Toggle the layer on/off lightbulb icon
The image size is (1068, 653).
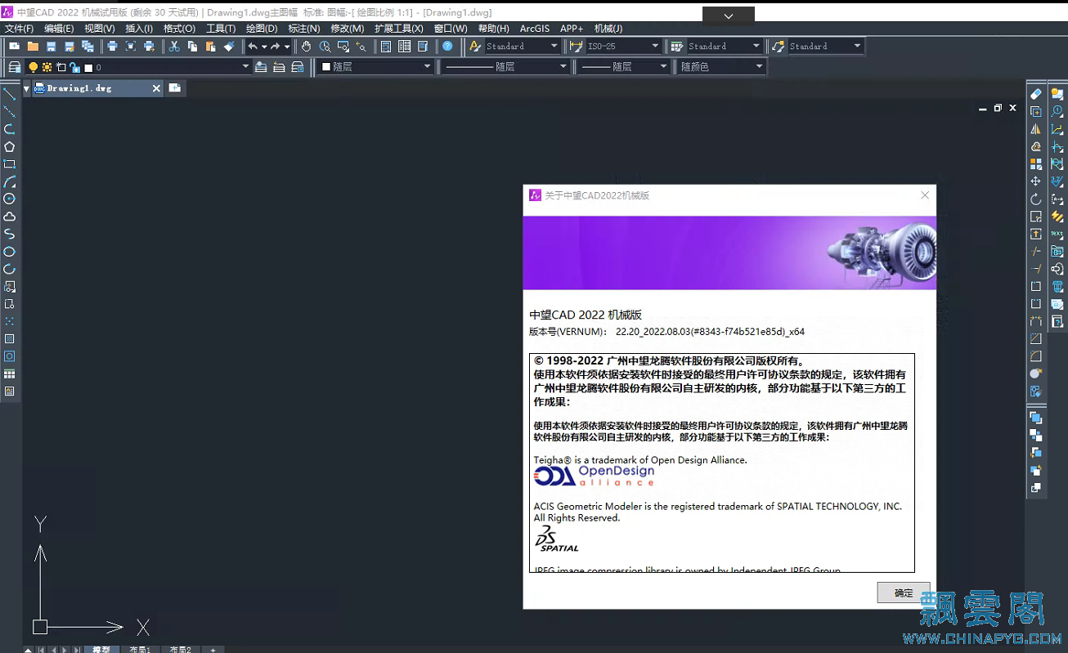[x=34, y=67]
